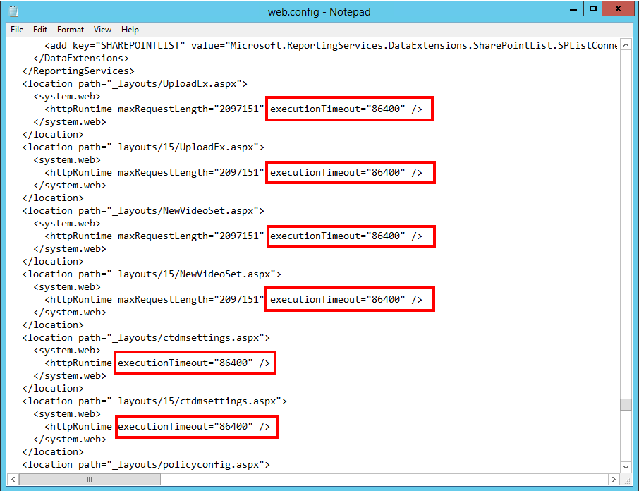Close the web.config Notepad window
The width and height of the screenshot is (639, 491).
click(619, 9)
